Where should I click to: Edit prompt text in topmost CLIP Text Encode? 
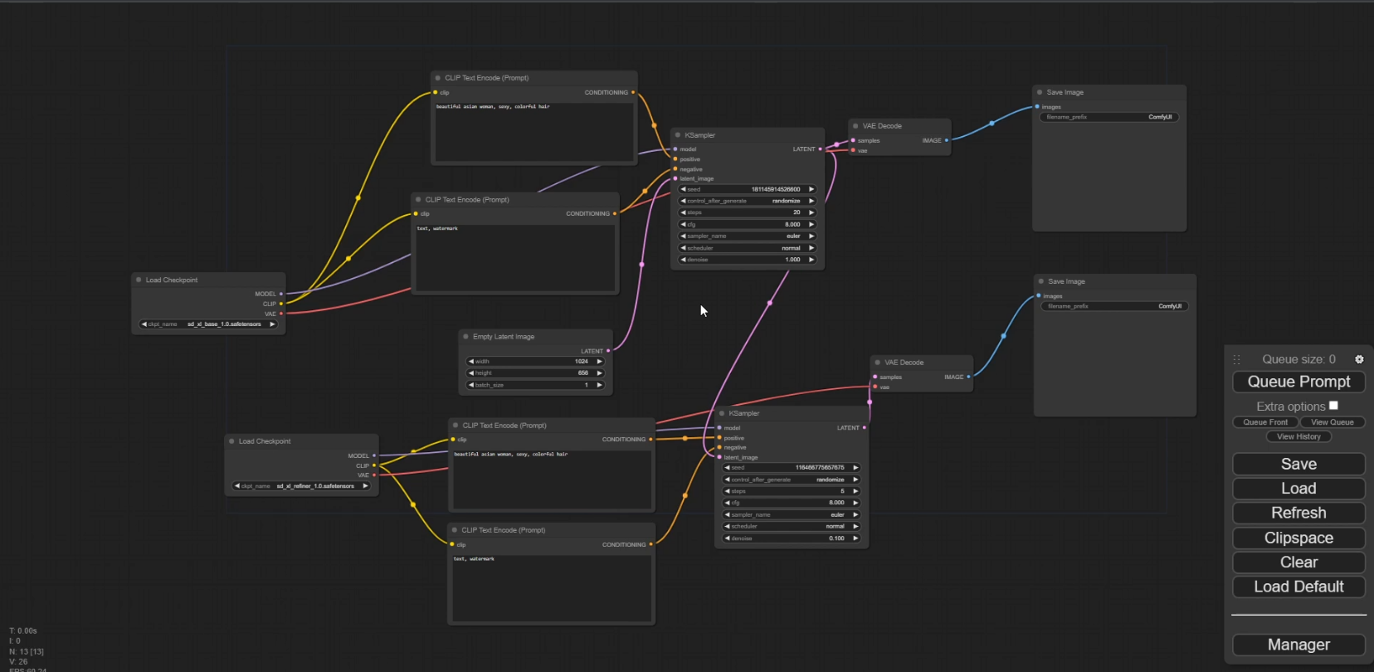tap(534, 131)
